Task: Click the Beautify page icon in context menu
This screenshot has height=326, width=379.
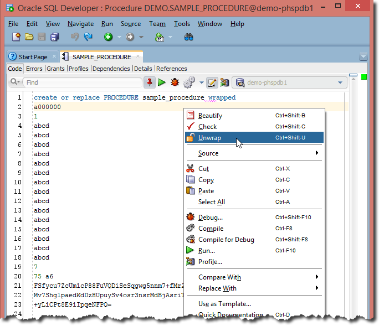Action: (190, 115)
